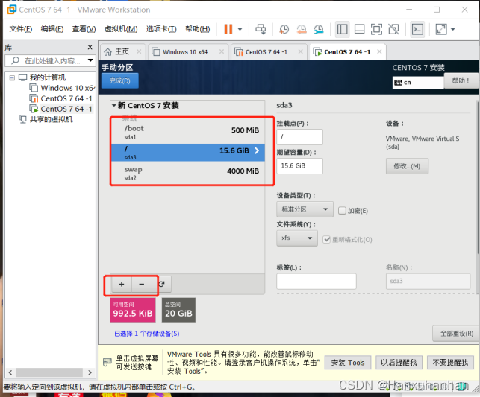This screenshot has height=397, width=480.
Task: Select the swap sda2 partition row
Action: 188,173
